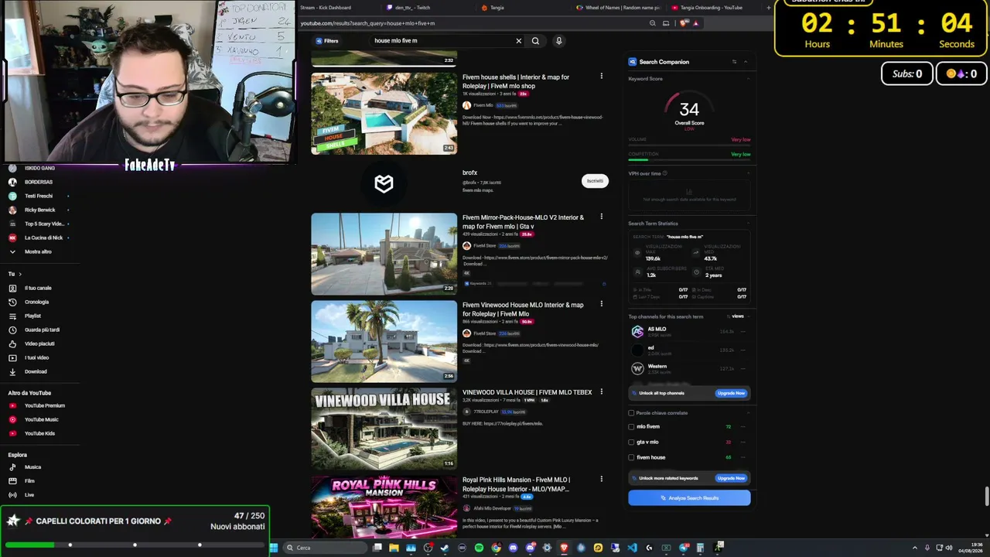Click the Analyze Search Results button
Screen dimensions: 990x557
[x=689, y=498]
